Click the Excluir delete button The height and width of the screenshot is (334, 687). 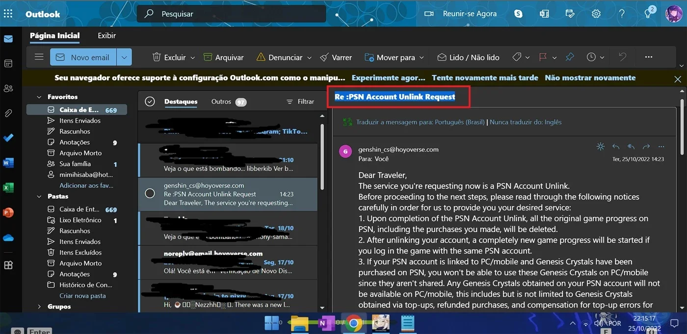click(169, 57)
